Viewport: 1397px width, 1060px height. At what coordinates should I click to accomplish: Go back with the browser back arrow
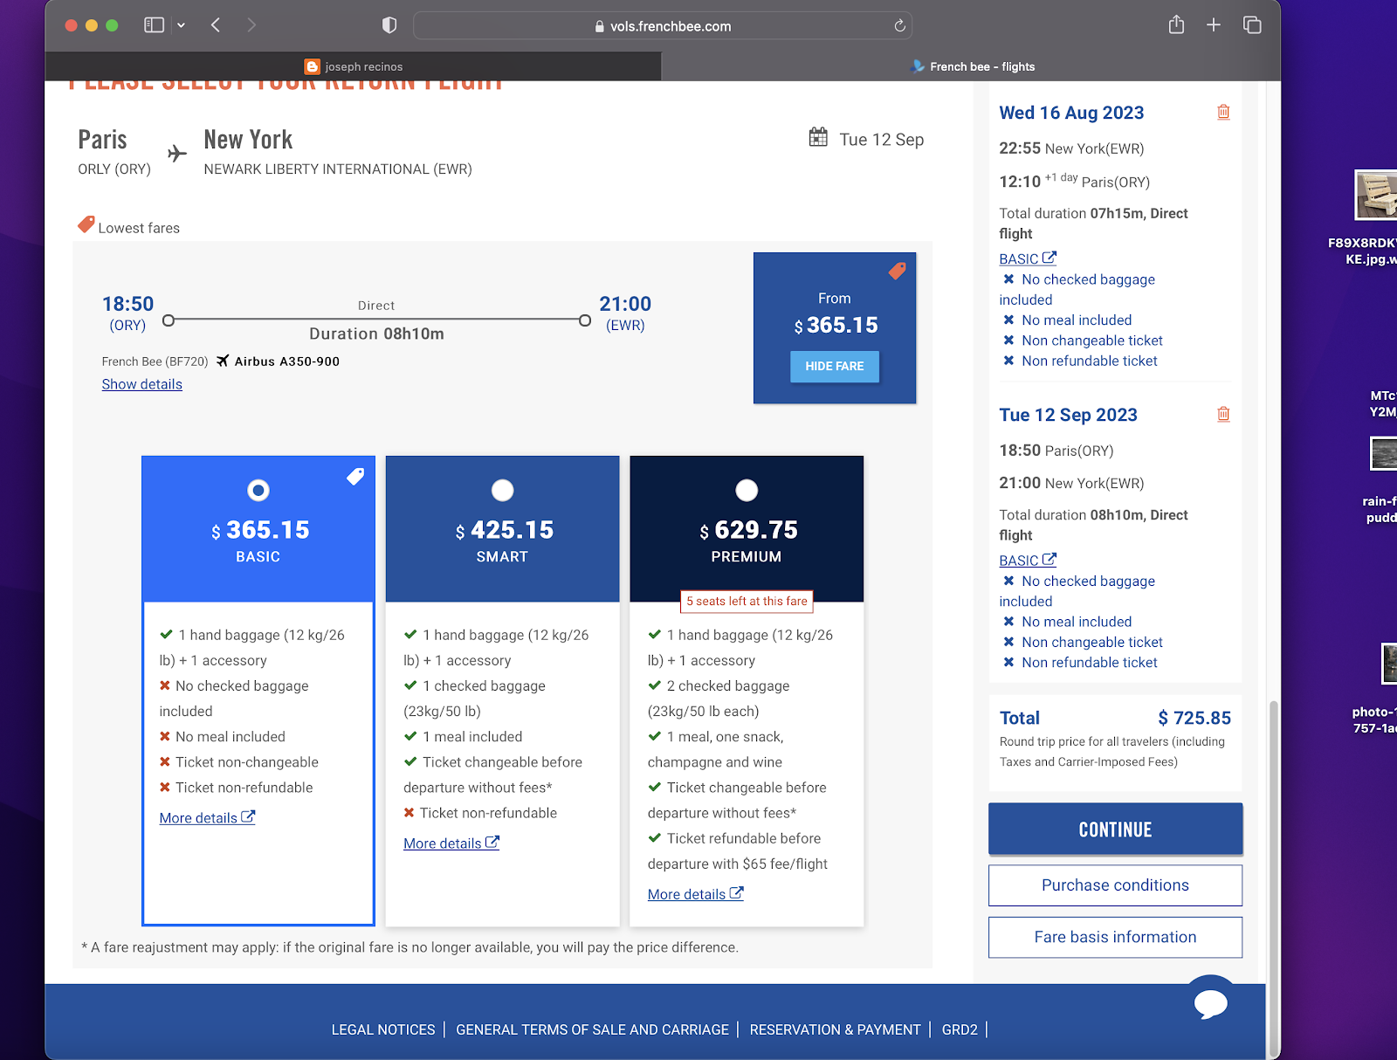click(x=216, y=25)
